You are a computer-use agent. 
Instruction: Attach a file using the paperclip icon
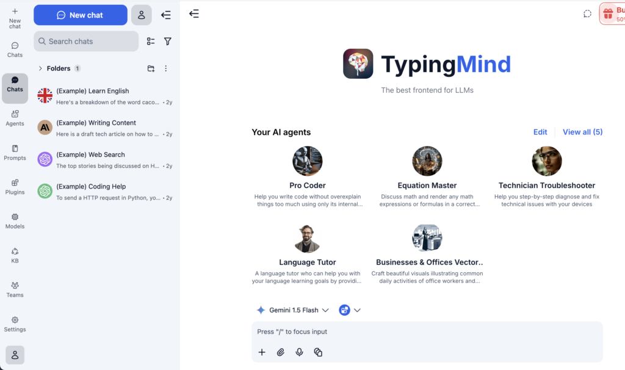[280, 352]
